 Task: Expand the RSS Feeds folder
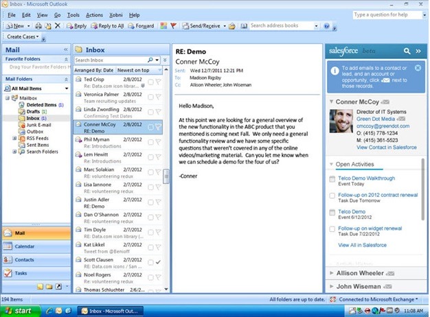pos(14,139)
